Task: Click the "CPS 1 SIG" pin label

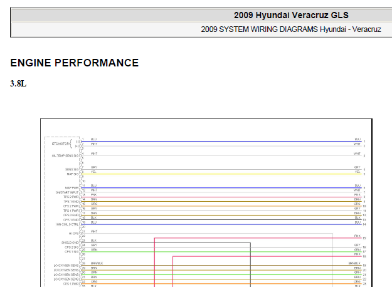Action: [x=72, y=252]
